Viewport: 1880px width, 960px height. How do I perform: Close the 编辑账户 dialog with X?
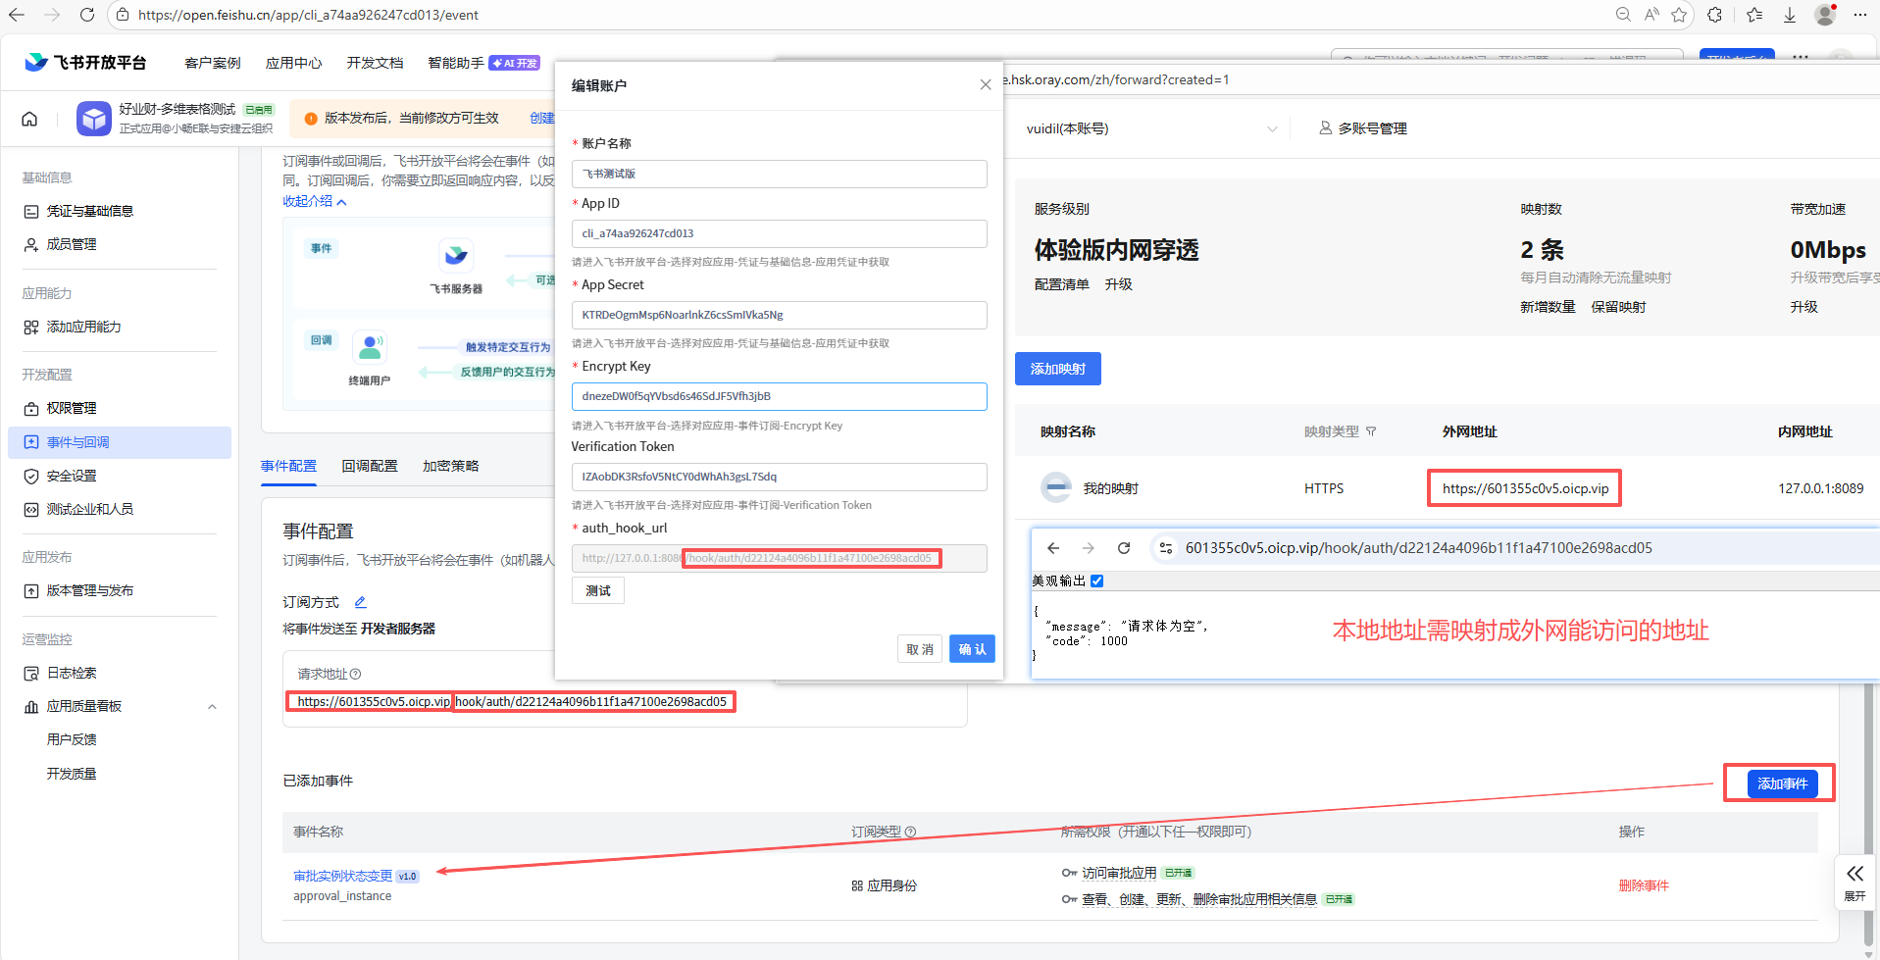[x=986, y=85]
